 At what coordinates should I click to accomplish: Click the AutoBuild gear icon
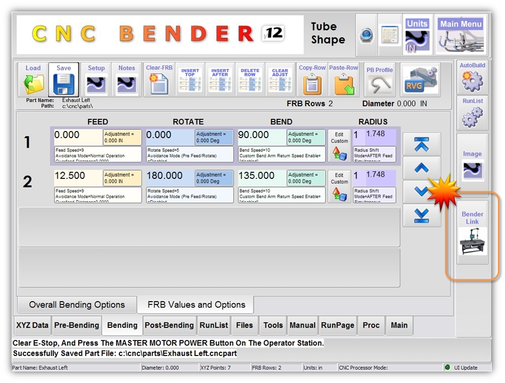[472, 81]
